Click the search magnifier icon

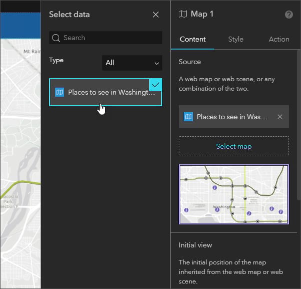(56, 38)
